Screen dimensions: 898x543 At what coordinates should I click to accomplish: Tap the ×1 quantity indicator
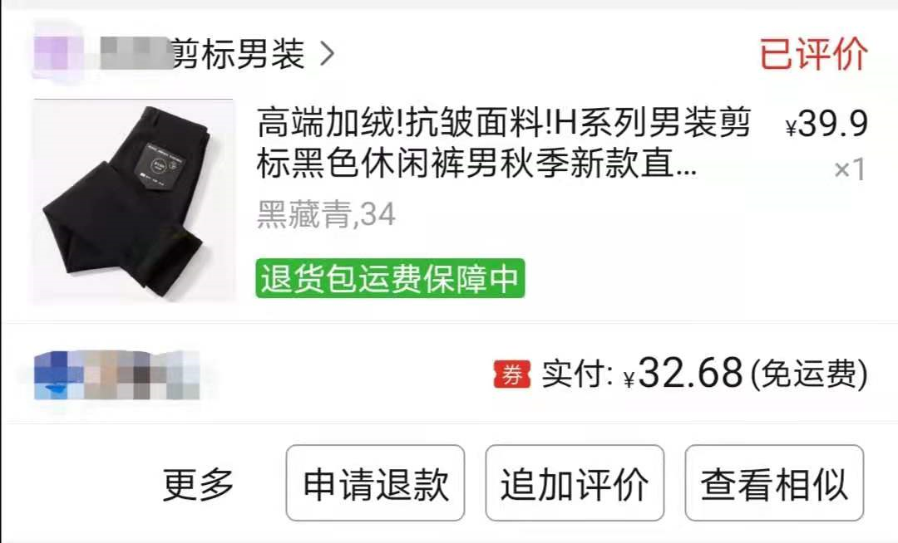click(x=849, y=169)
